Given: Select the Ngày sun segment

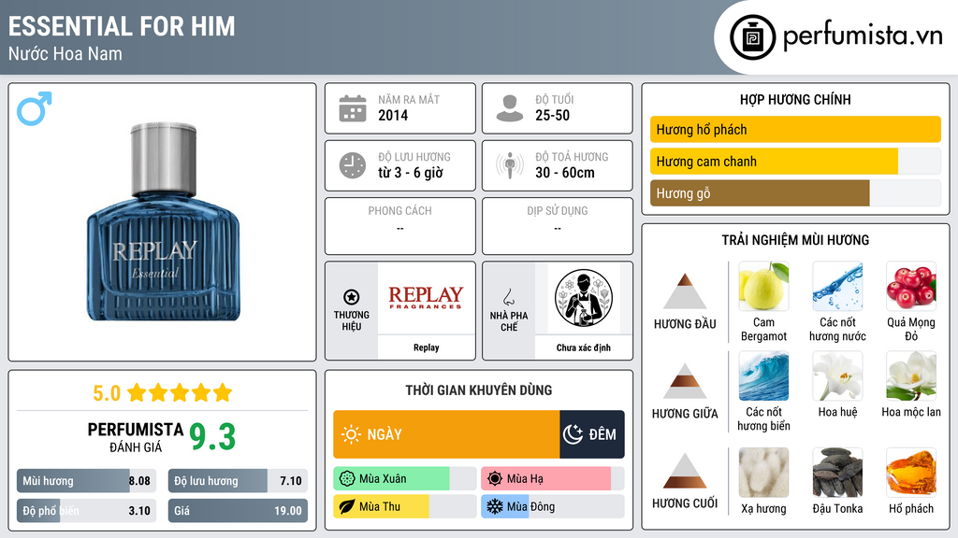Looking at the screenshot, I should pos(446,434).
